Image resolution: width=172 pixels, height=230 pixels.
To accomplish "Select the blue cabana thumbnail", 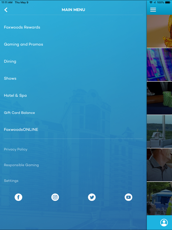I will pos(159,199).
